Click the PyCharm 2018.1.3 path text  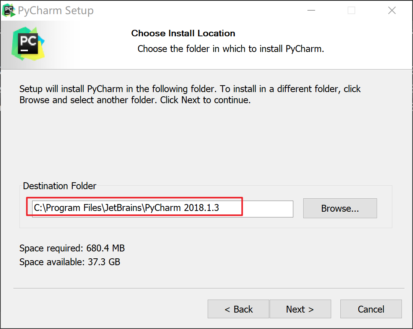(x=182, y=207)
